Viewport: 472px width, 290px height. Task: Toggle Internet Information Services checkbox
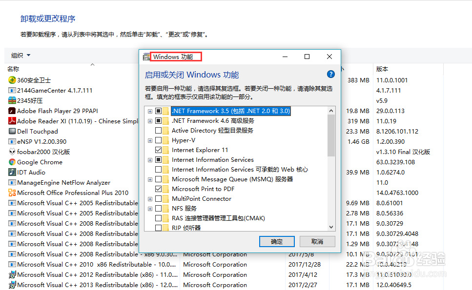coord(158,159)
